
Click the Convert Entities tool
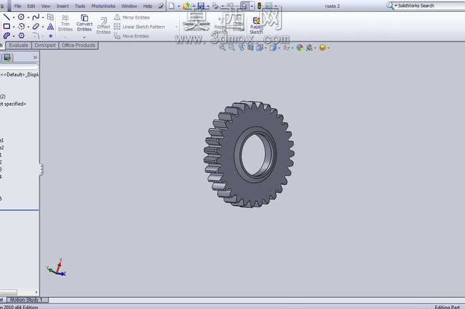click(x=84, y=23)
